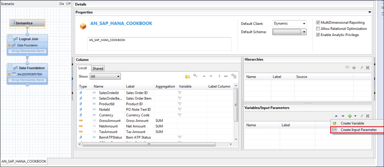Switch to the Shared tab
Viewport: 384px width, 167px height.
98,69
